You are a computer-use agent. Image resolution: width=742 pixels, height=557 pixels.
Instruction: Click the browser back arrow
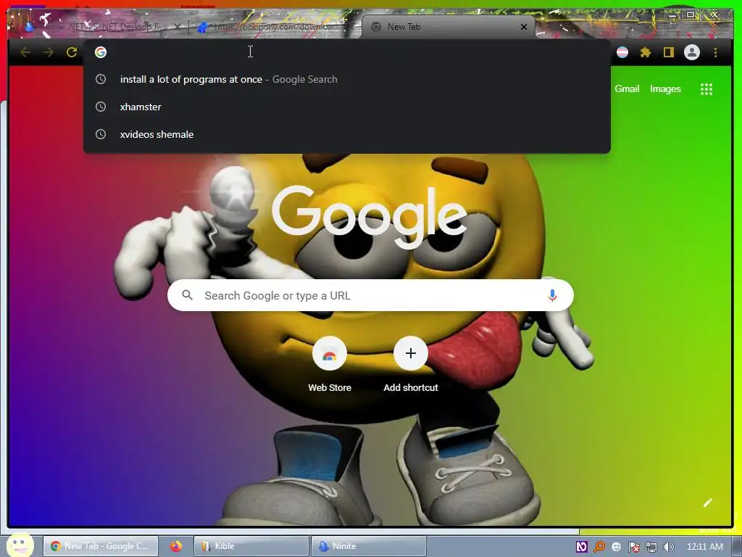(x=25, y=52)
